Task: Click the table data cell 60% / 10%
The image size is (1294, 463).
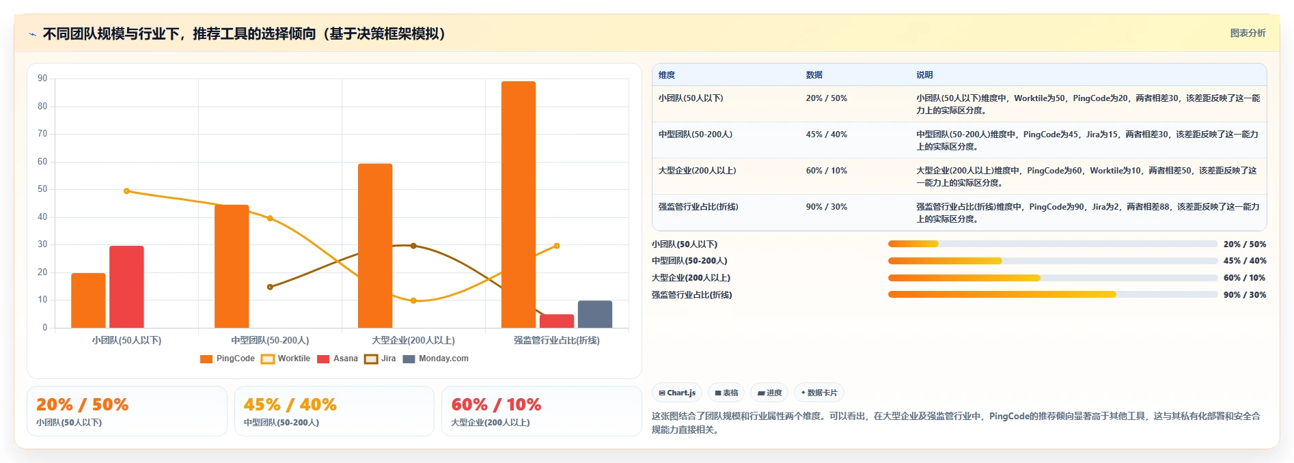Action: point(826,171)
